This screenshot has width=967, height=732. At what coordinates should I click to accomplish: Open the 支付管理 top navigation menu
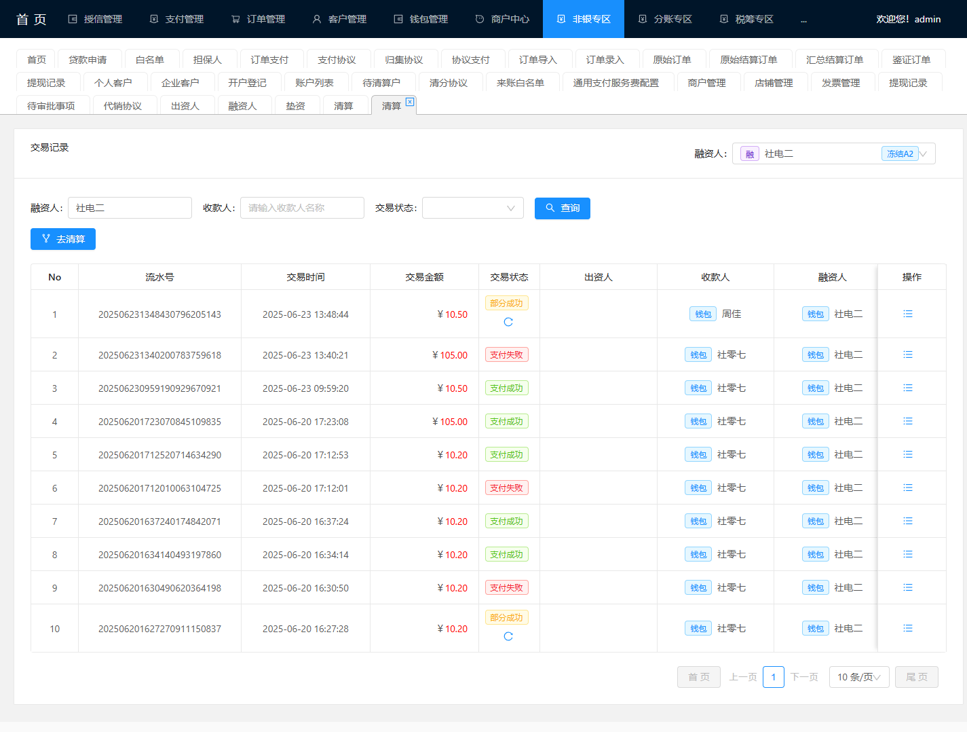[176, 19]
